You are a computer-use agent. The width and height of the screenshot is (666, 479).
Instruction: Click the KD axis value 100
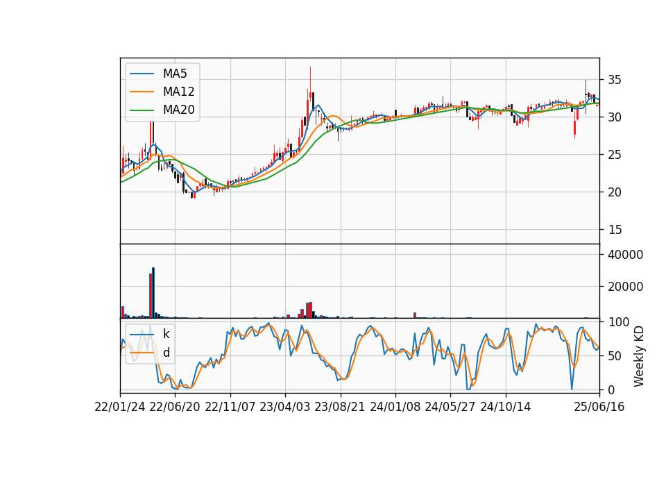(618, 322)
